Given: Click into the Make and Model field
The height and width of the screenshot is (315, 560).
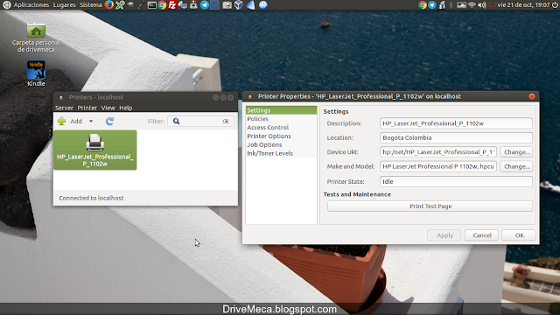Looking at the screenshot, I should click(438, 166).
